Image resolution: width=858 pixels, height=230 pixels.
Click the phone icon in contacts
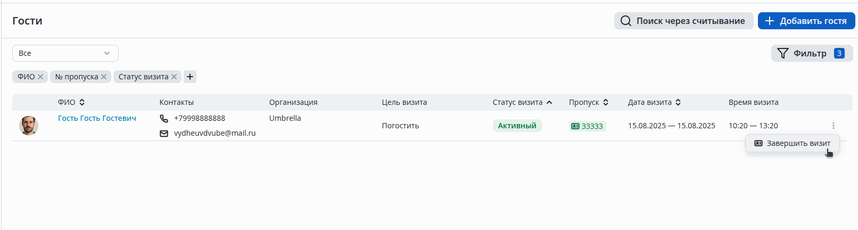164,118
